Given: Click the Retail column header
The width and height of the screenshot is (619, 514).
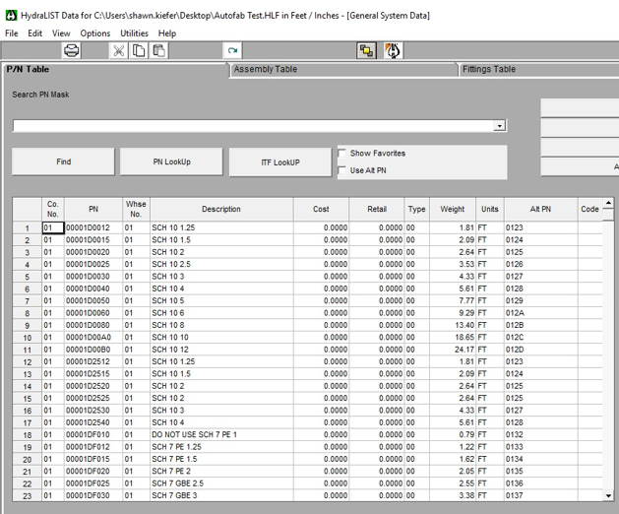Looking at the screenshot, I should (377, 210).
